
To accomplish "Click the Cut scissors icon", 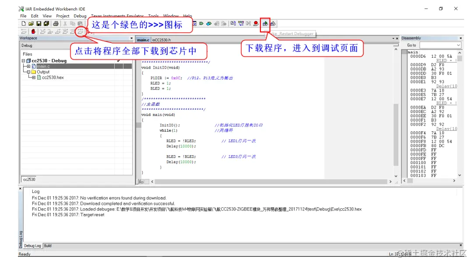I will [x=65, y=24].
